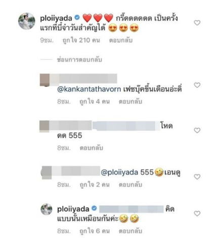The height and width of the screenshot is (238, 222).
Task: View ถูกใจ 6 คน on last reply
Action: tap(95, 231)
